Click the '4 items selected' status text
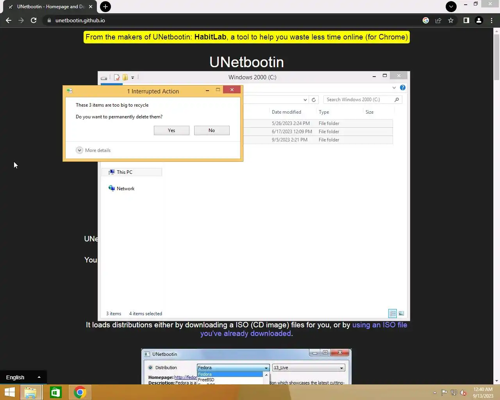Screen dimensions: 500x400 (x=145, y=314)
